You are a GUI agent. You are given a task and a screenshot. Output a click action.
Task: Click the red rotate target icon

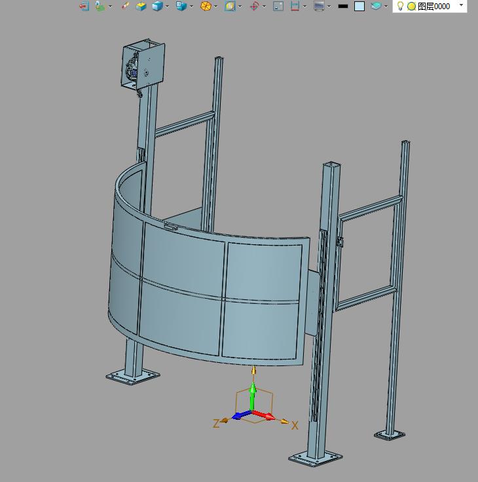point(255,6)
